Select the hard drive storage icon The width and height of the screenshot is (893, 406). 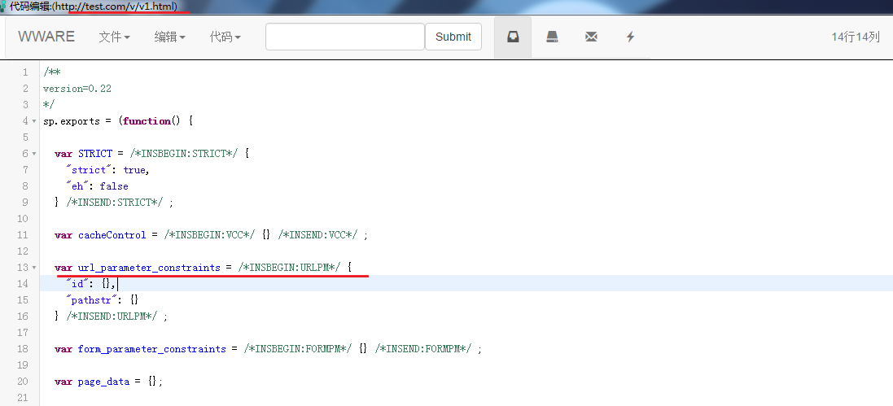tap(552, 37)
